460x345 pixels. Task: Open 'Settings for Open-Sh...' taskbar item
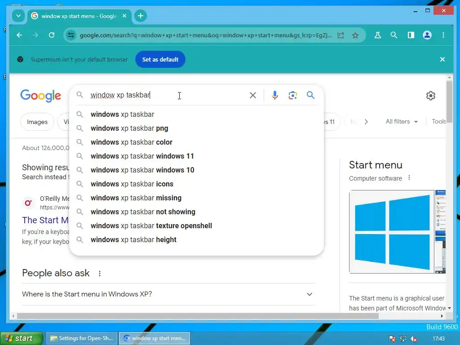[x=82, y=338]
